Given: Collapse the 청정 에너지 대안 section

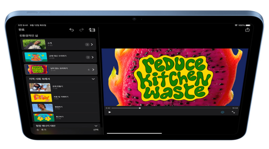Looking at the screenshot, I should (96, 126).
